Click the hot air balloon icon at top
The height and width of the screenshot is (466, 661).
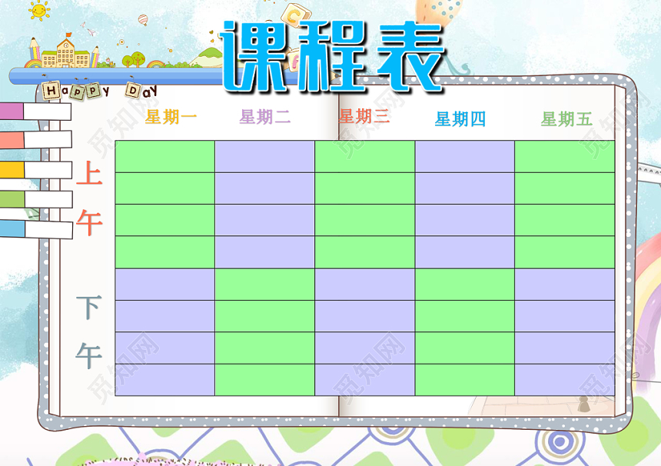142,20
